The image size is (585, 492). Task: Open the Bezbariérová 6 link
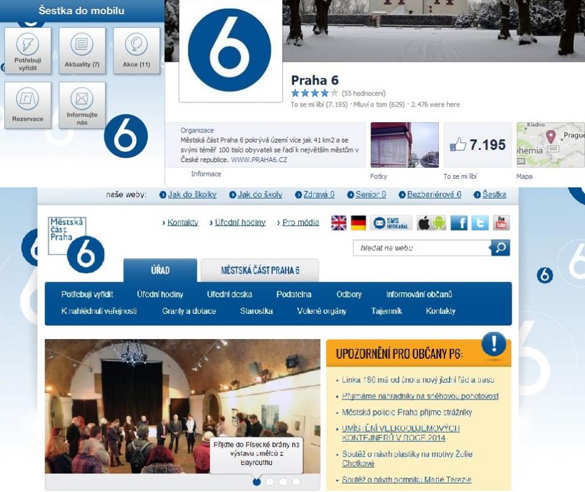[x=433, y=195]
